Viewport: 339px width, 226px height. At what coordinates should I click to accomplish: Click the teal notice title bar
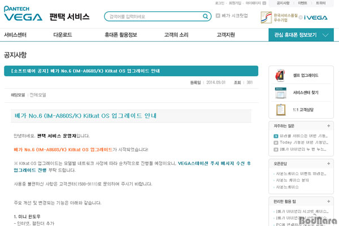(x=131, y=71)
